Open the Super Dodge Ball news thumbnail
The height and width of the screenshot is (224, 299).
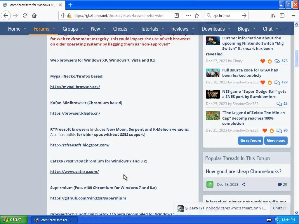click(x=213, y=94)
